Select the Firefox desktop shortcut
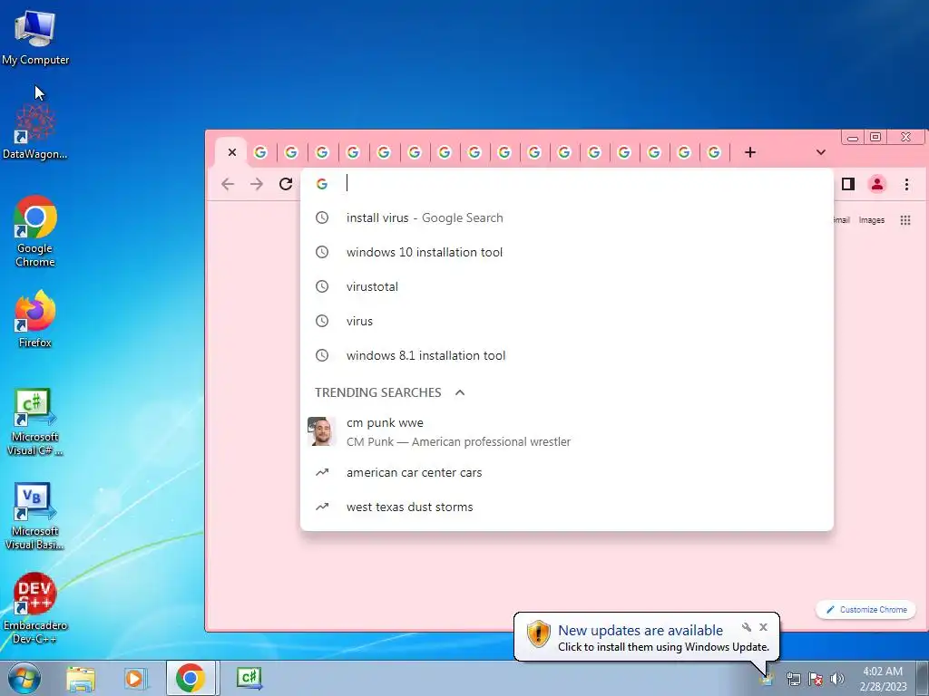Screen dimensions: 929x696 [35, 318]
